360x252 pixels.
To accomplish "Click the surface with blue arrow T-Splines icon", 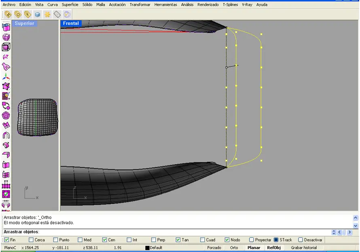I will [x=6, y=27].
